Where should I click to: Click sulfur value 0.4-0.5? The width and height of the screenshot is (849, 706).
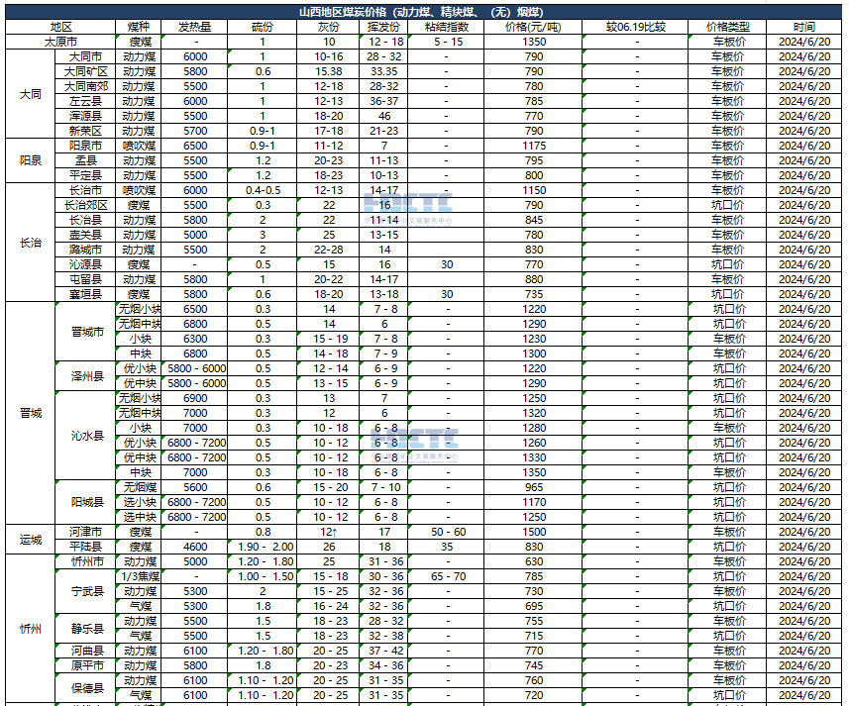(x=263, y=190)
